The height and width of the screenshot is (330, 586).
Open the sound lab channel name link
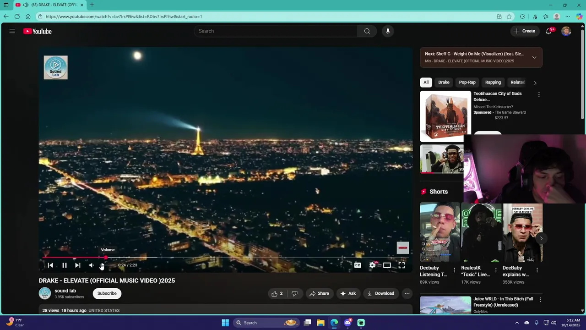tap(65, 291)
